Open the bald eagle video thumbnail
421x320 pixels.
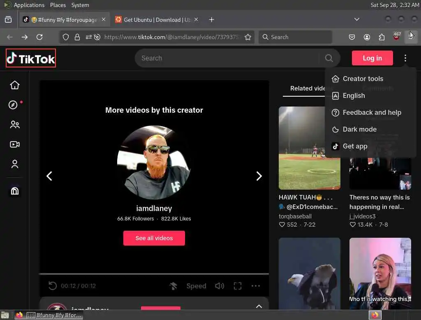point(310,274)
